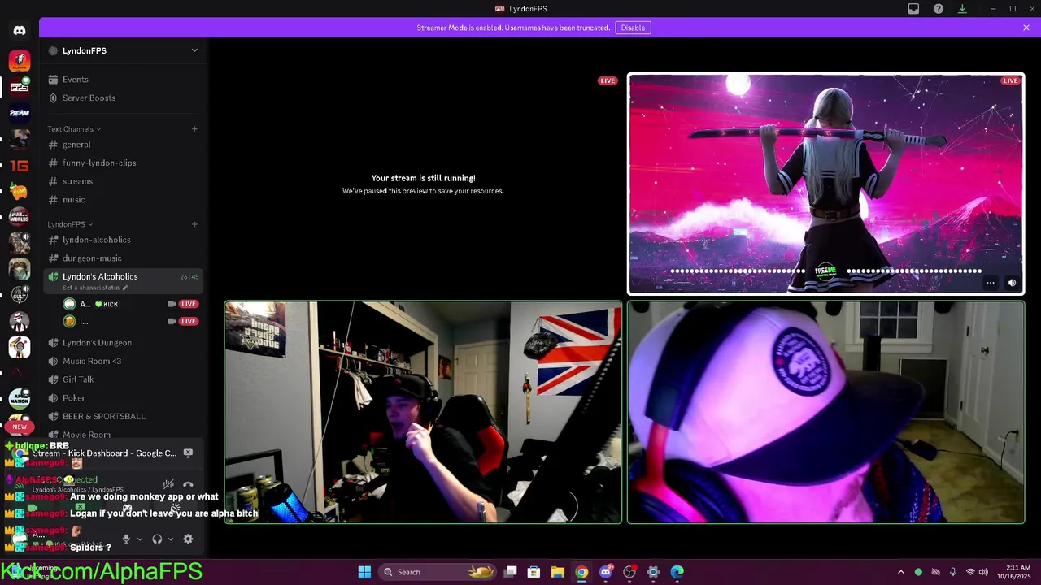Open File Explorer from taskbar
The image size is (1041, 585).
558,572
